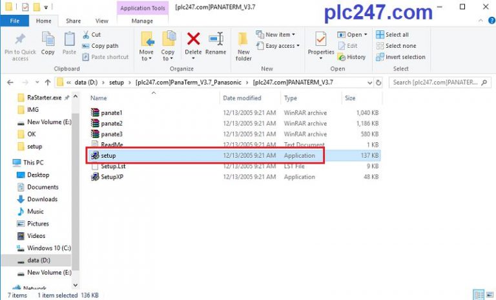Click Copy path in Clipboard group
Screen dimensions: 496x300
100,46
